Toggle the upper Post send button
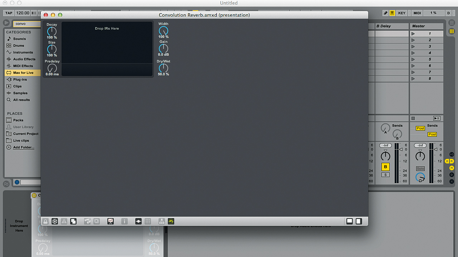The height and width of the screenshot is (257, 458). coord(420,128)
